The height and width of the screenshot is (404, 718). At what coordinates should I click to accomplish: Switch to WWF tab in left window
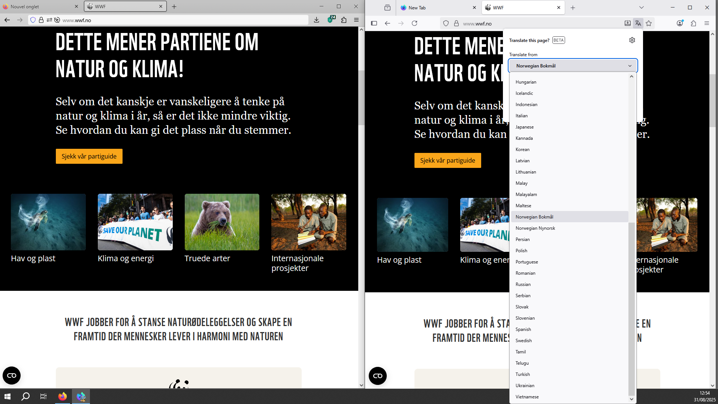pyautogui.click(x=125, y=6)
